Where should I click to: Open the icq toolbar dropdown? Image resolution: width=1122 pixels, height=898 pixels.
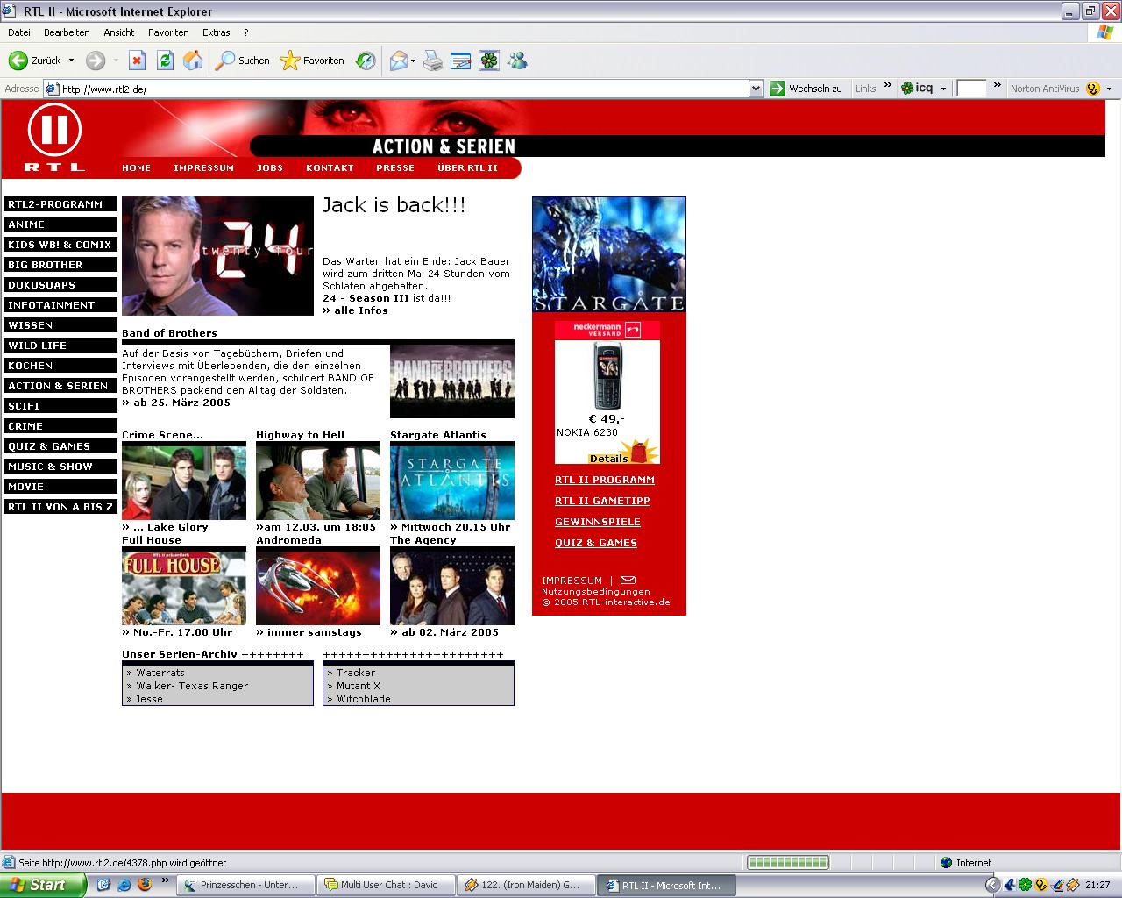[x=944, y=89]
